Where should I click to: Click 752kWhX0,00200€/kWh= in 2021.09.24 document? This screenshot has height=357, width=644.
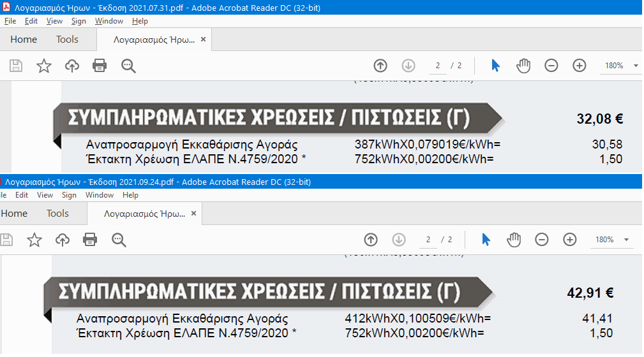pos(414,333)
